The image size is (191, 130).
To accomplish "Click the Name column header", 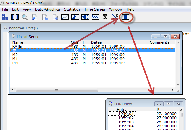I will [x=18, y=42].
